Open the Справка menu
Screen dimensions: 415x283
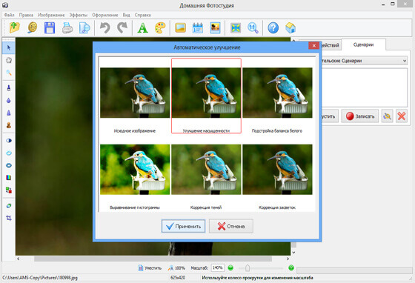tap(142, 15)
